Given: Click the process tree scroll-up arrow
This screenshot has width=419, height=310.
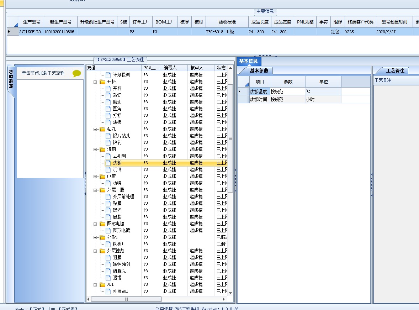Looking at the screenshot, I should click(x=230, y=68).
